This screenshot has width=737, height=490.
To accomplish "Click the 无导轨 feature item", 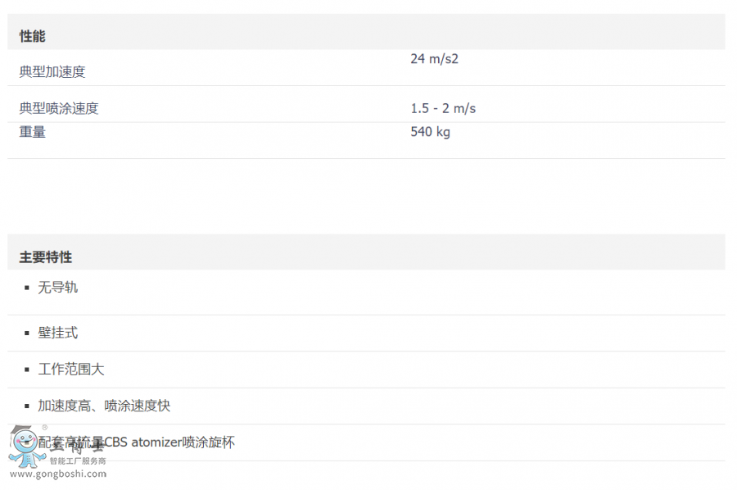I will [58, 288].
